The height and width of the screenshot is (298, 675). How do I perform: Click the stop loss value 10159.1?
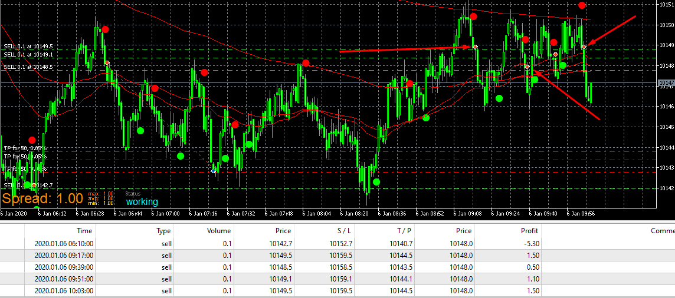pyautogui.click(x=340, y=279)
